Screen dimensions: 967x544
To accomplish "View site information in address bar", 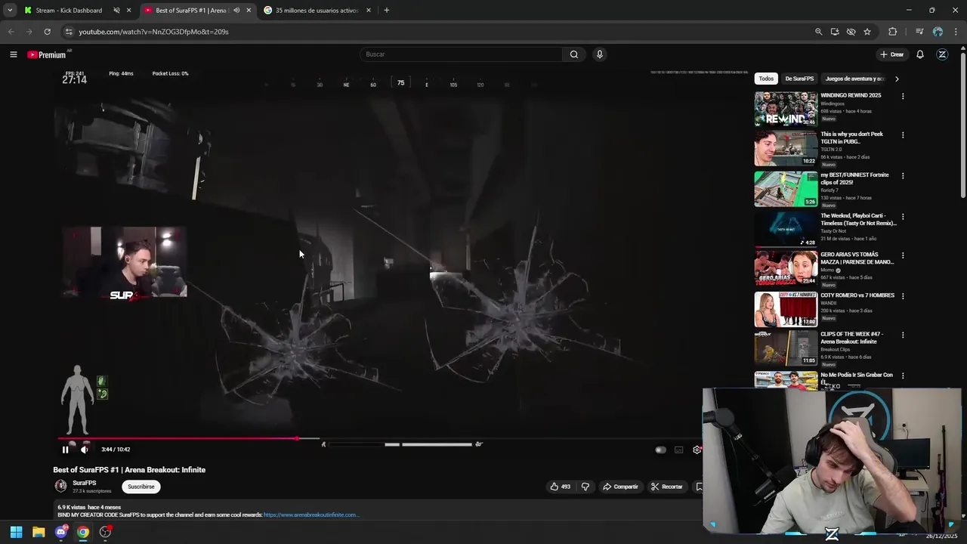I will coord(69,32).
